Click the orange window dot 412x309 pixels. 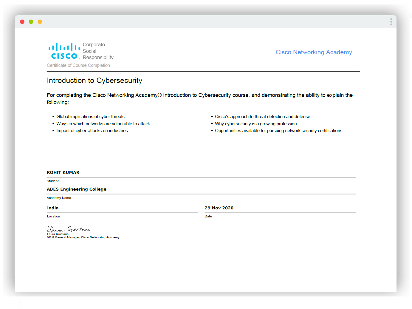click(40, 22)
